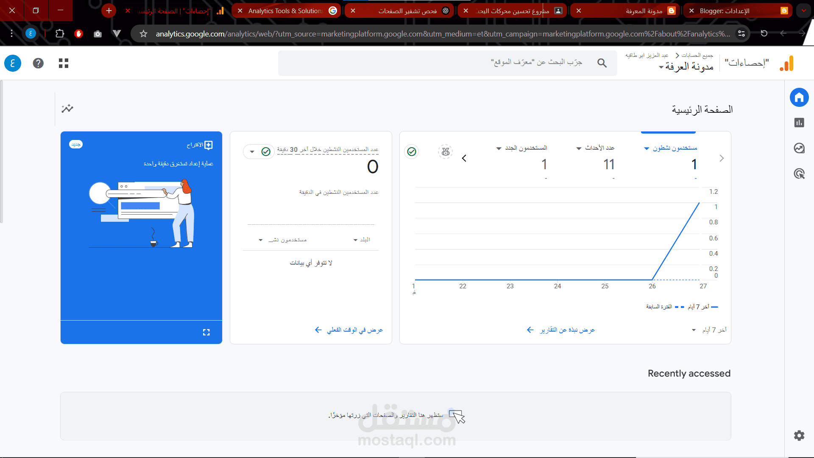Open the help question mark icon

tap(38, 63)
